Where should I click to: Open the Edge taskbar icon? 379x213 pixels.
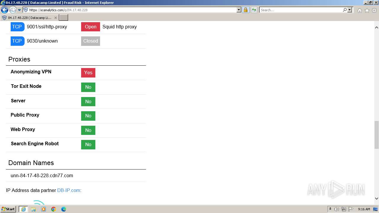pos(64,209)
